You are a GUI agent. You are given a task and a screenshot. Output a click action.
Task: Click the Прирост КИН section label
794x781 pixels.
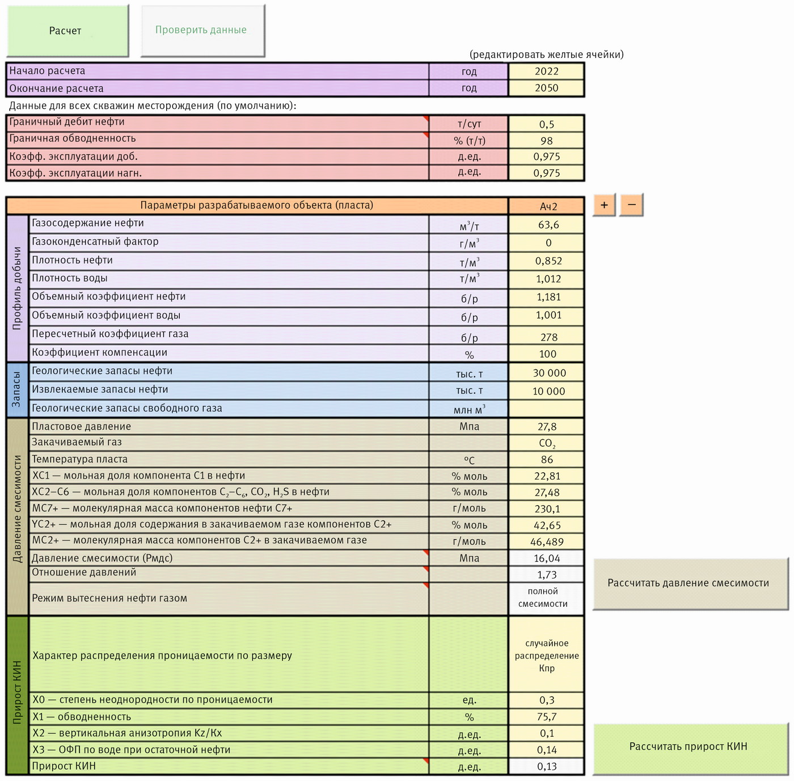point(17,695)
